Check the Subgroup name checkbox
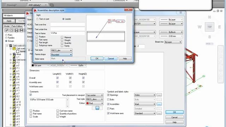This screenshot has height=127, width=226. coord(37,46)
